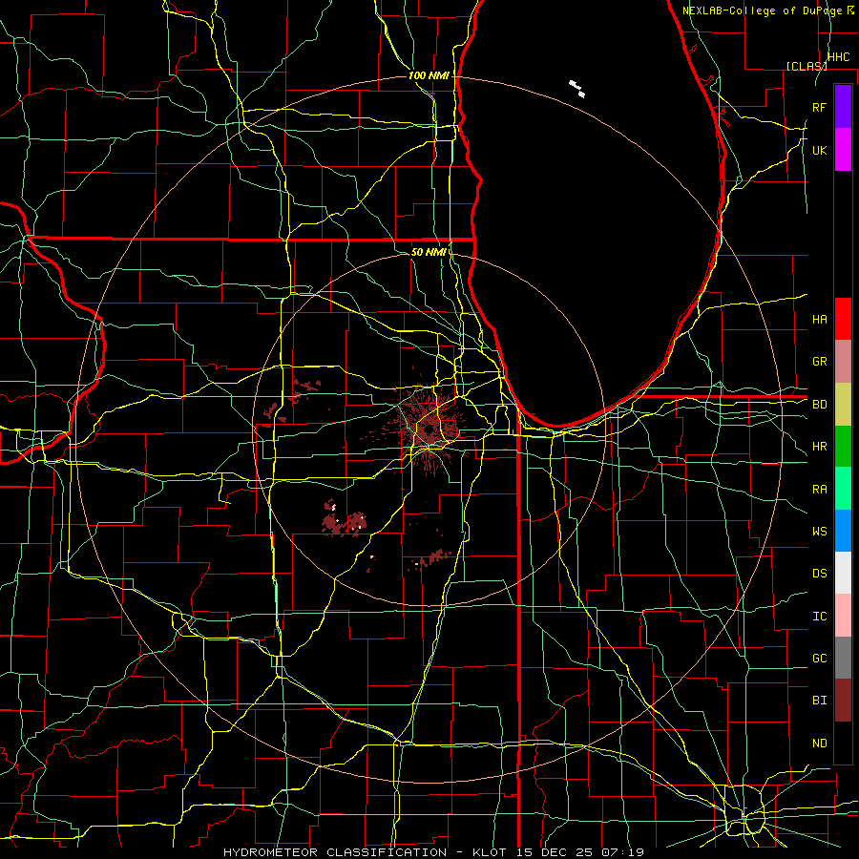Click the HYDROMETEOR CLASSIFICATION title text
This screenshot has width=859, height=859.
click(x=335, y=852)
